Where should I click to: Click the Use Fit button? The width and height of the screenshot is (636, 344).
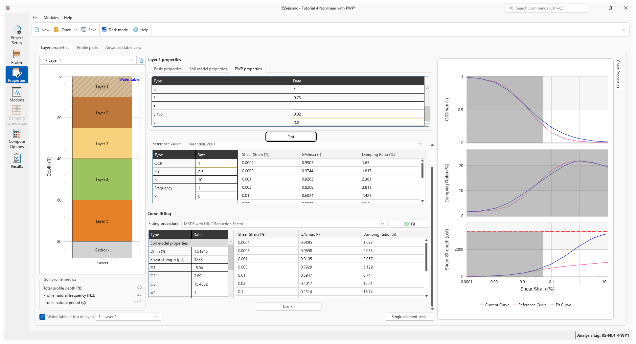pyautogui.click(x=288, y=307)
